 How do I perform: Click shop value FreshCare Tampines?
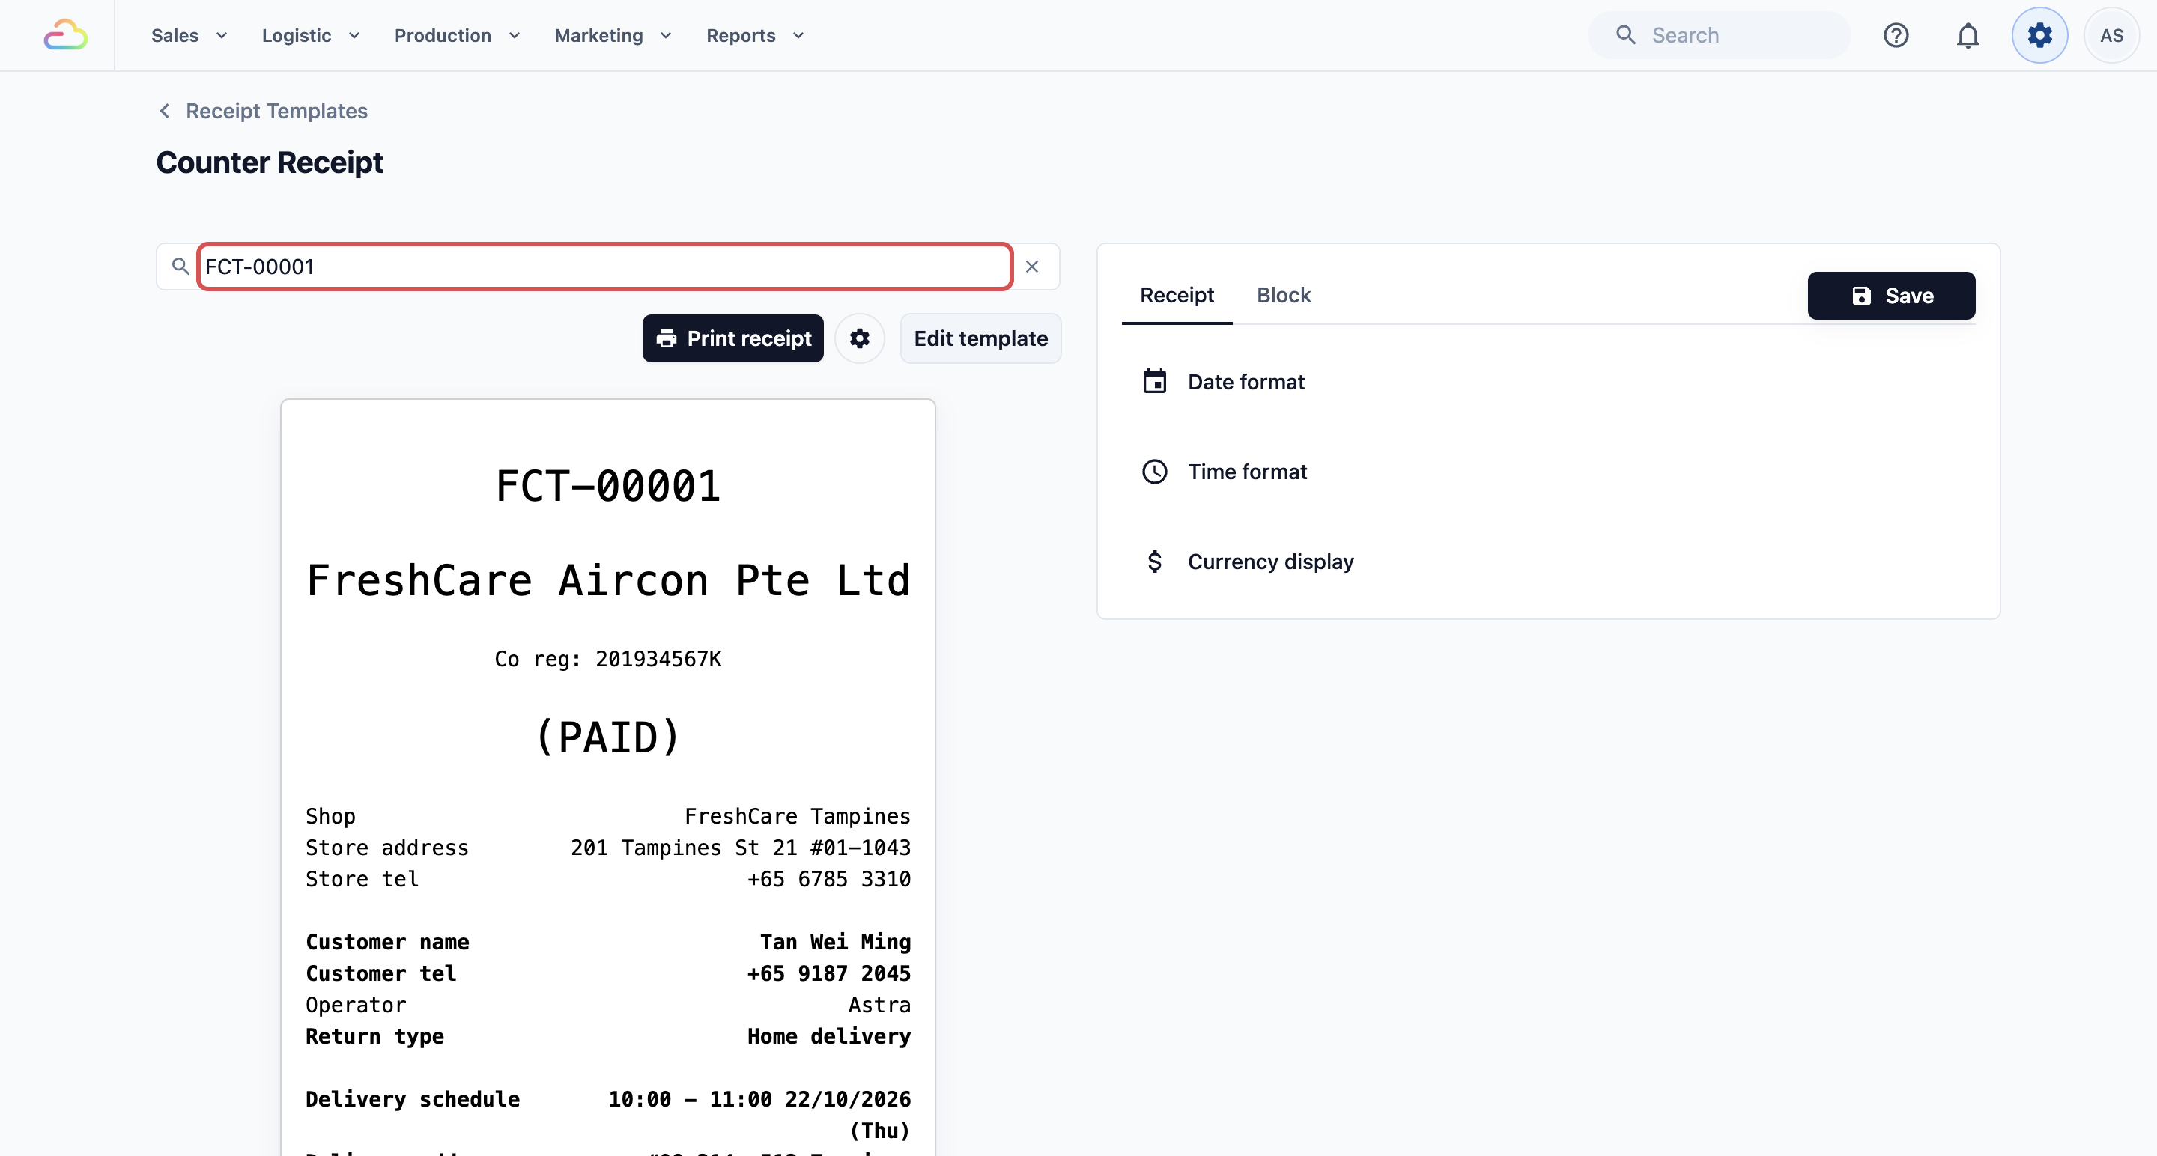(x=797, y=816)
